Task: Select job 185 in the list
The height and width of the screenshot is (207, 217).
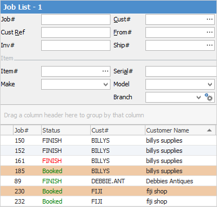Action: (x=108, y=171)
